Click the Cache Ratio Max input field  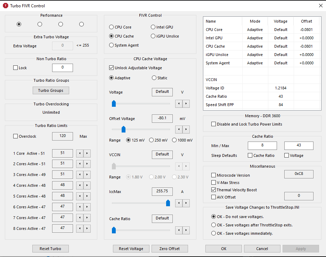(299, 145)
